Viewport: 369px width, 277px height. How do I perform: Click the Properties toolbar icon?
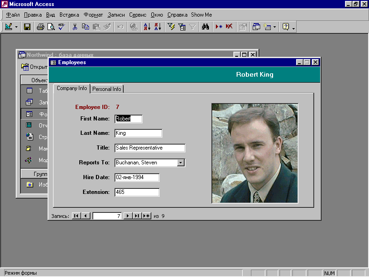tap(243, 27)
